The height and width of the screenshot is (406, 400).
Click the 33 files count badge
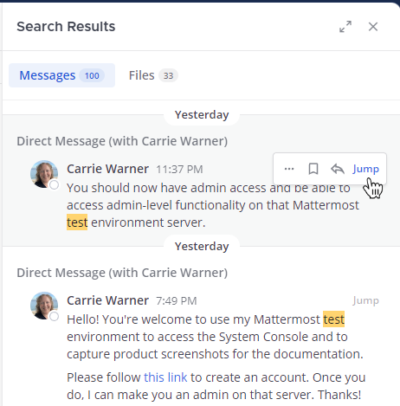(x=168, y=75)
